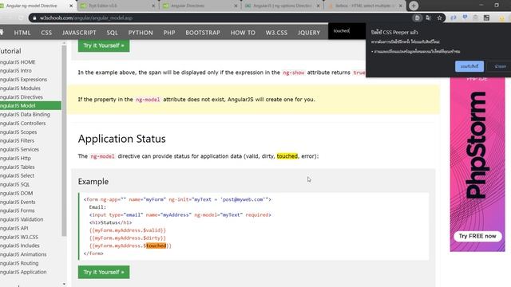The width and height of the screenshot is (511, 287).
Task: Bookmark this page with the star icon
Action: [439, 18]
